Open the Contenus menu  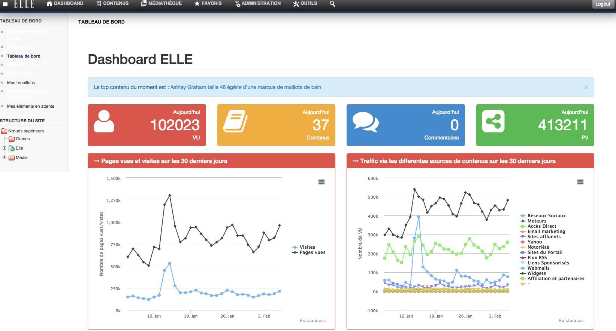(x=112, y=3)
